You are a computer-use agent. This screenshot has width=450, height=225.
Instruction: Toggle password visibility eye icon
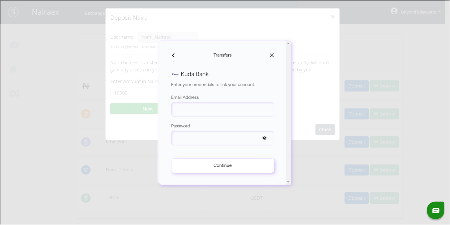click(x=264, y=138)
